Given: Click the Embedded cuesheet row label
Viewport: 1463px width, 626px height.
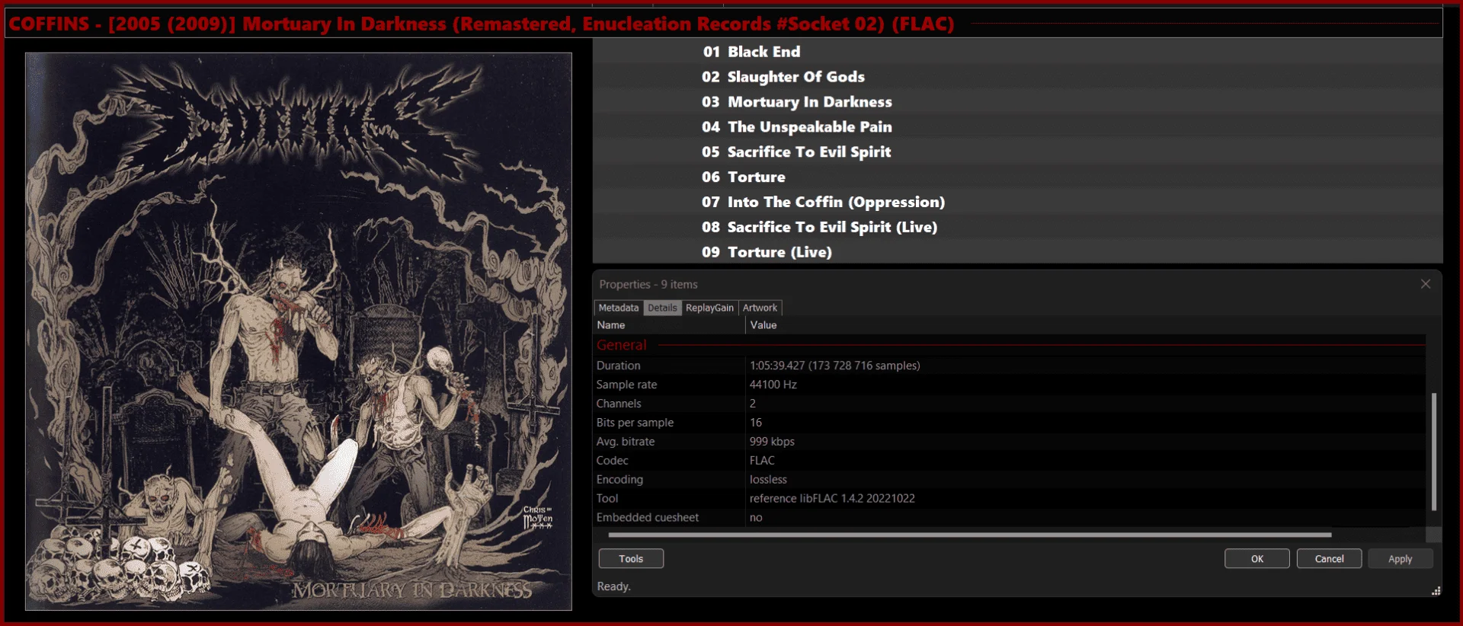Looking at the screenshot, I should pyautogui.click(x=648, y=518).
